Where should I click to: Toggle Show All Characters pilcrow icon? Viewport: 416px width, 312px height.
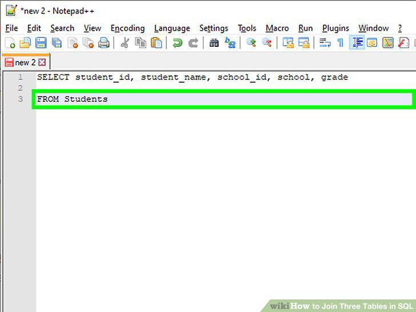point(341,43)
